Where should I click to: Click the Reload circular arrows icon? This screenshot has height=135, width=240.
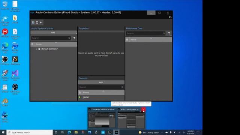pos(37,22)
